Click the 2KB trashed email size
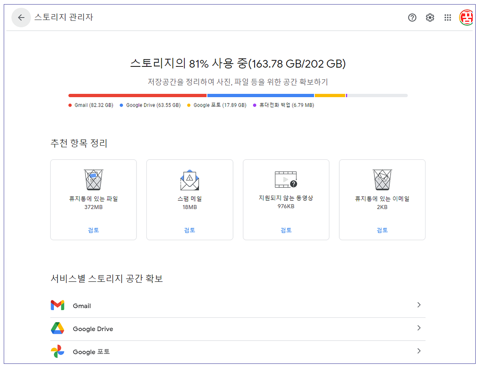Image resolution: width=479 pixels, height=368 pixels. (382, 207)
